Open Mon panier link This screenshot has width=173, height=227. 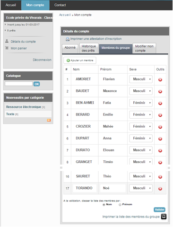(x=19, y=48)
